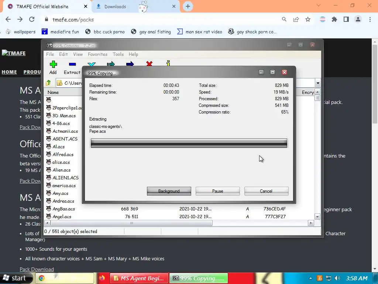Go forward in the Chrome browser
The image size is (378, 284).
click(x=20, y=19)
